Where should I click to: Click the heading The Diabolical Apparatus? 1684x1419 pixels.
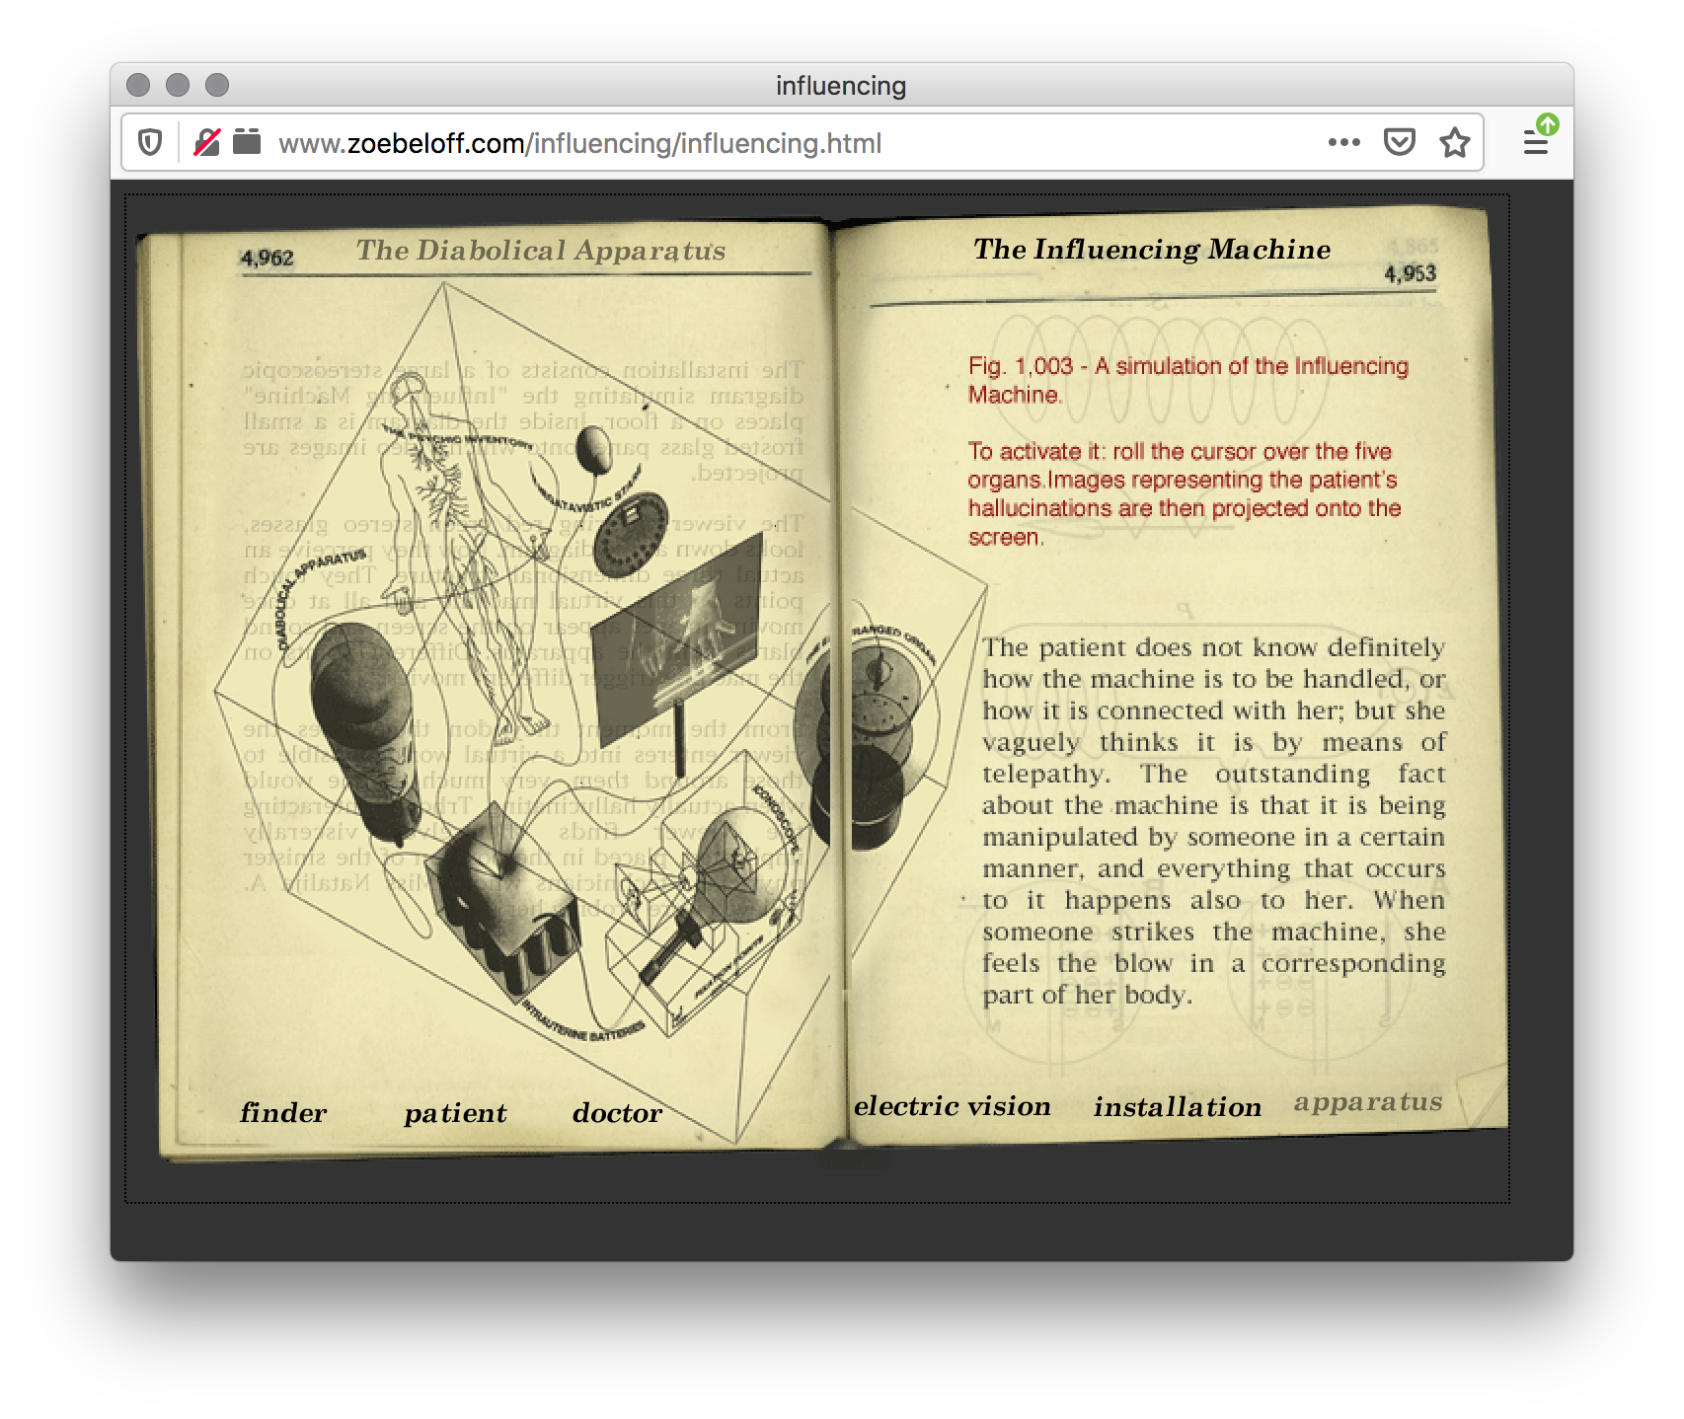[x=541, y=251]
